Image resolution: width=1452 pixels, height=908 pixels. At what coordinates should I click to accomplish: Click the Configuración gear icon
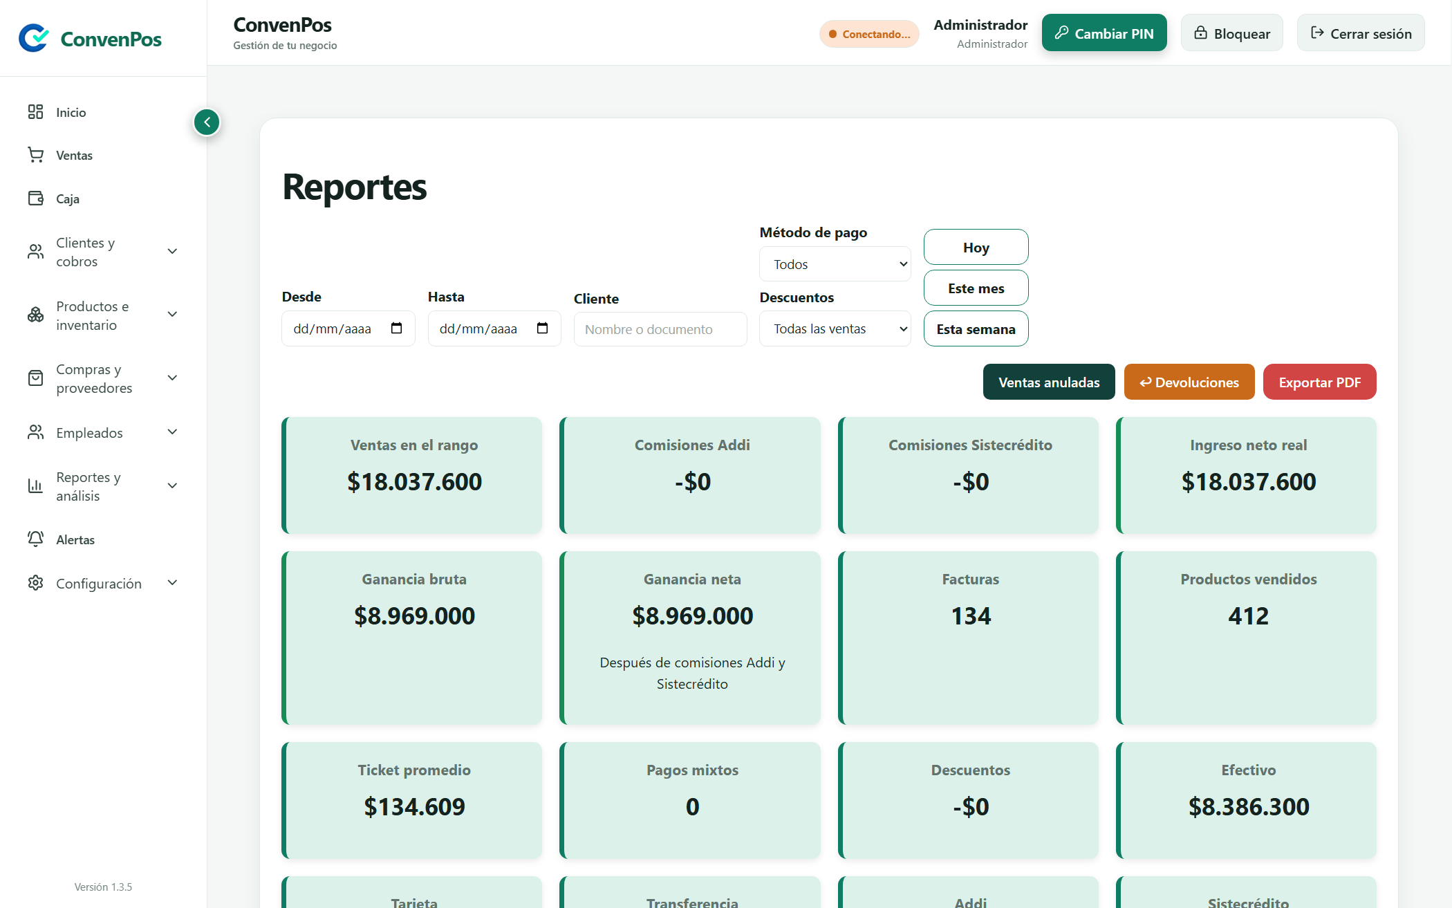click(x=35, y=583)
